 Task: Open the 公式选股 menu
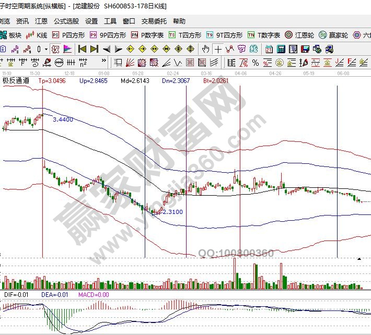coord(66,21)
